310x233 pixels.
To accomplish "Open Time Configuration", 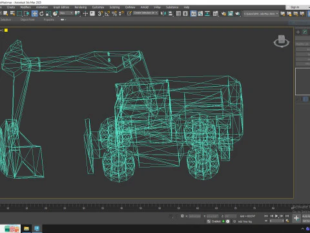I will point(287,221).
